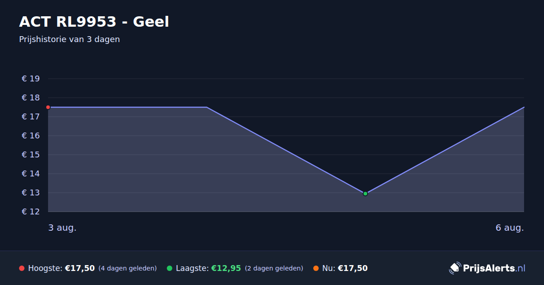Click the green lowest-price dot on the chart
The image size is (544, 285).
pos(365,194)
